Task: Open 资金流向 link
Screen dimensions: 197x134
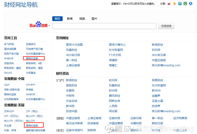Action: [x=9, y=63]
